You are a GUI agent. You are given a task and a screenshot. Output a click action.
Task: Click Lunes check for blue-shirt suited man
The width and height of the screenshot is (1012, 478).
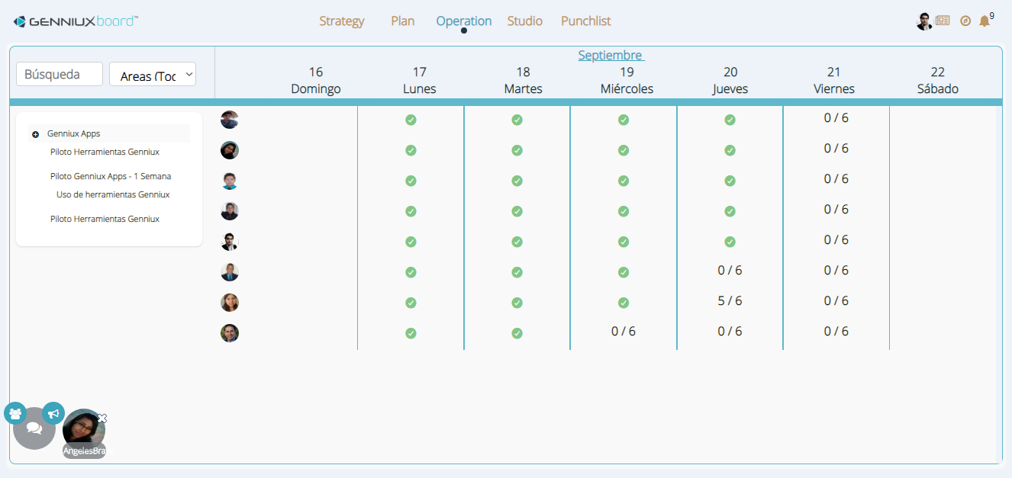[x=411, y=272]
